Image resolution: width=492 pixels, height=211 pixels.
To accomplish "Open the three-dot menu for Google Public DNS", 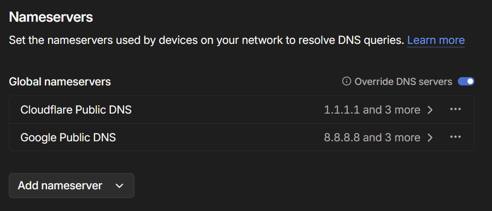I will point(456,137).
